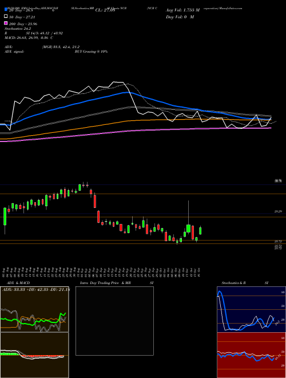
Task: Click the 'CL: 27.08' closing price text
Action: [105, 10]
